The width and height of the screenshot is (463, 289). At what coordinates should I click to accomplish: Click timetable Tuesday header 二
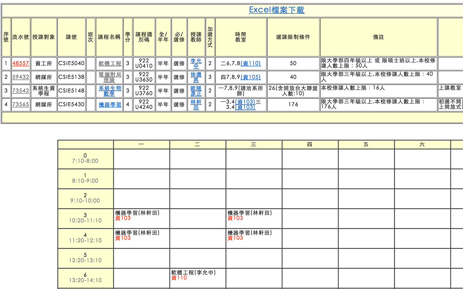pyautogui.click(x=197, y=144)
